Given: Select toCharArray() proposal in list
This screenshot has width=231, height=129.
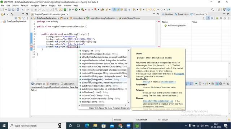Looking at the screenshot, I should click(103, 92).
